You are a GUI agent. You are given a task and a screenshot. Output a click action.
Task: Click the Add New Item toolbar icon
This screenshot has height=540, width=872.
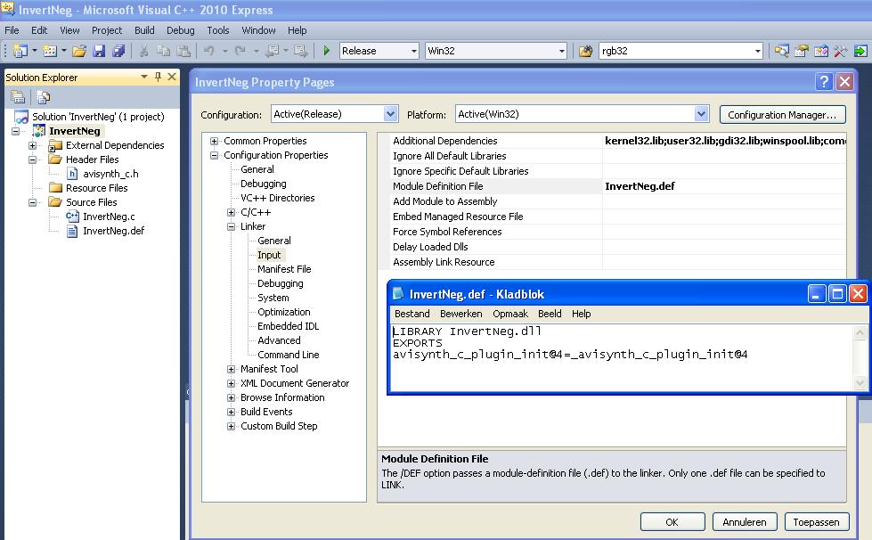coord(50,51)
